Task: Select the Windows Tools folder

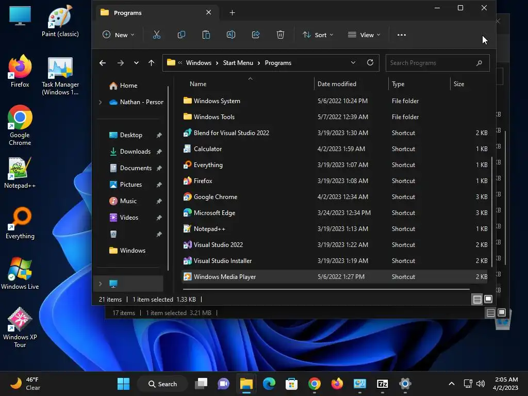Action: coord(335,117)
